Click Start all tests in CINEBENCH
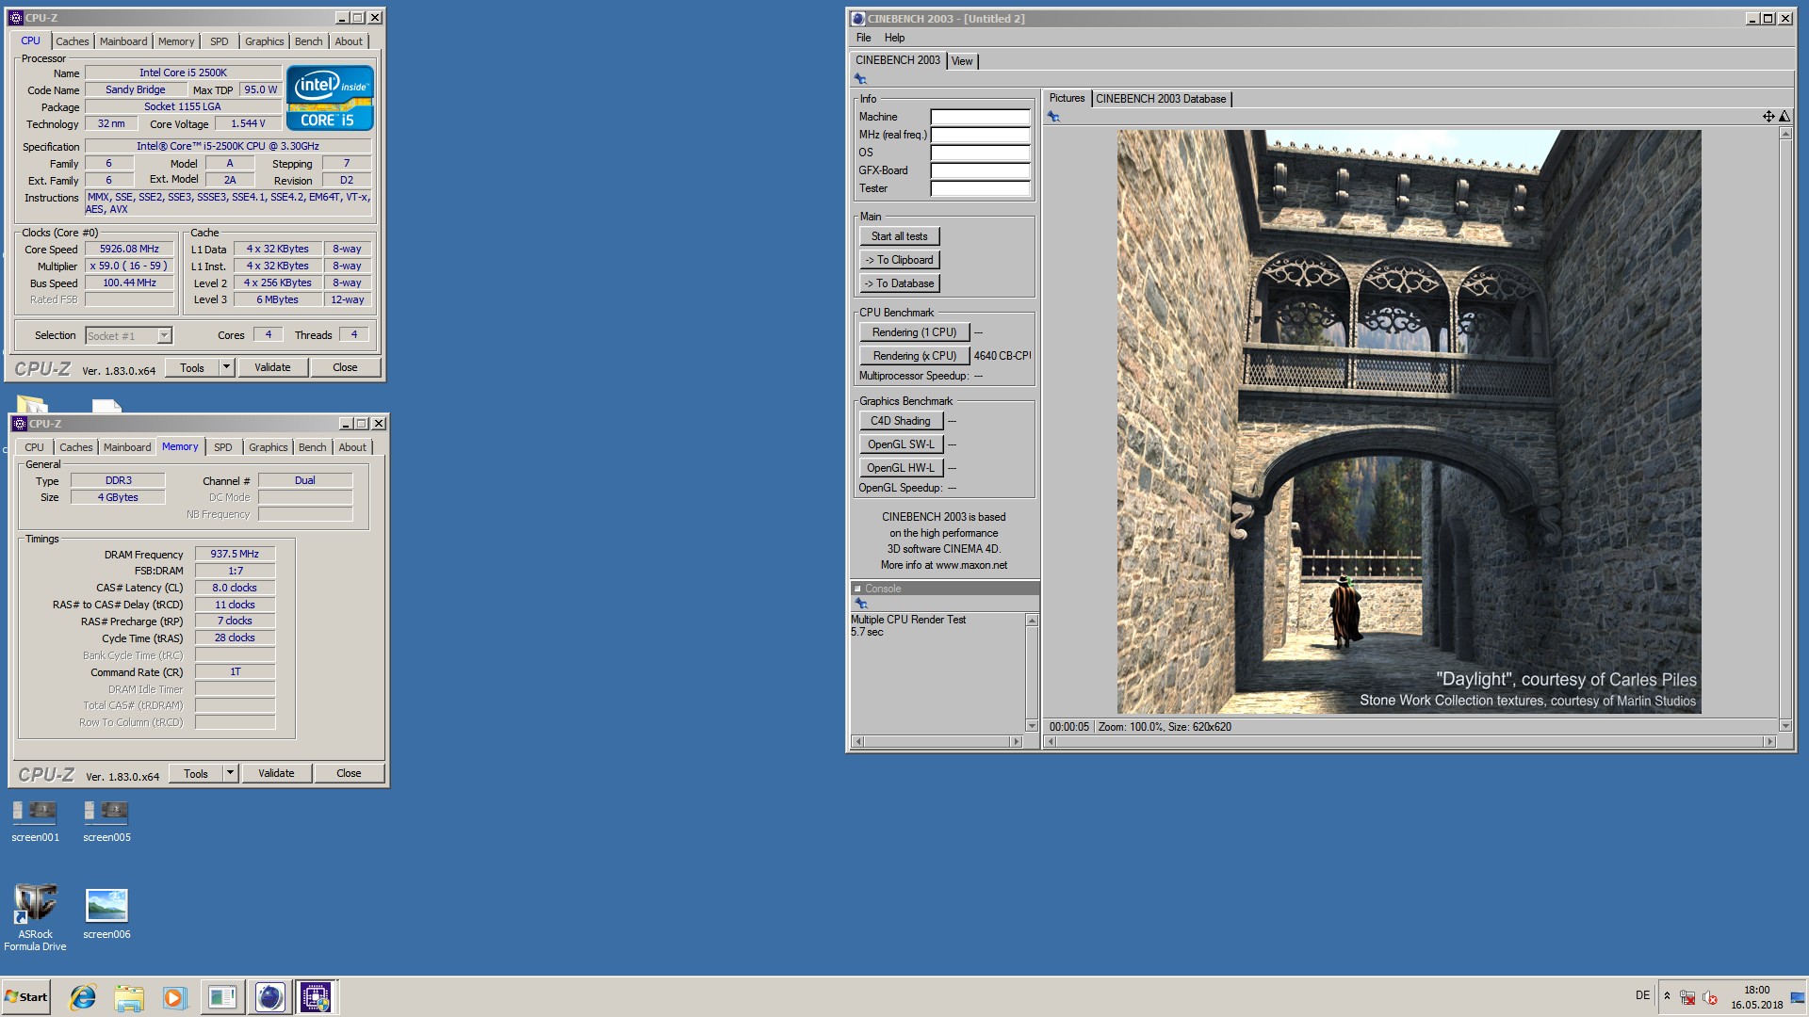Screen dimensions: 1809x1017 click(x=899, y=236)
